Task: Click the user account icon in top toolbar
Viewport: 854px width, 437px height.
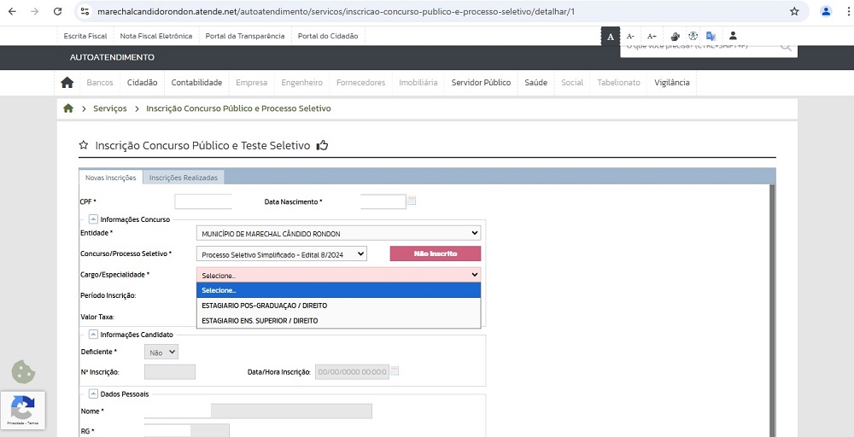Action: tap(733, 36)
